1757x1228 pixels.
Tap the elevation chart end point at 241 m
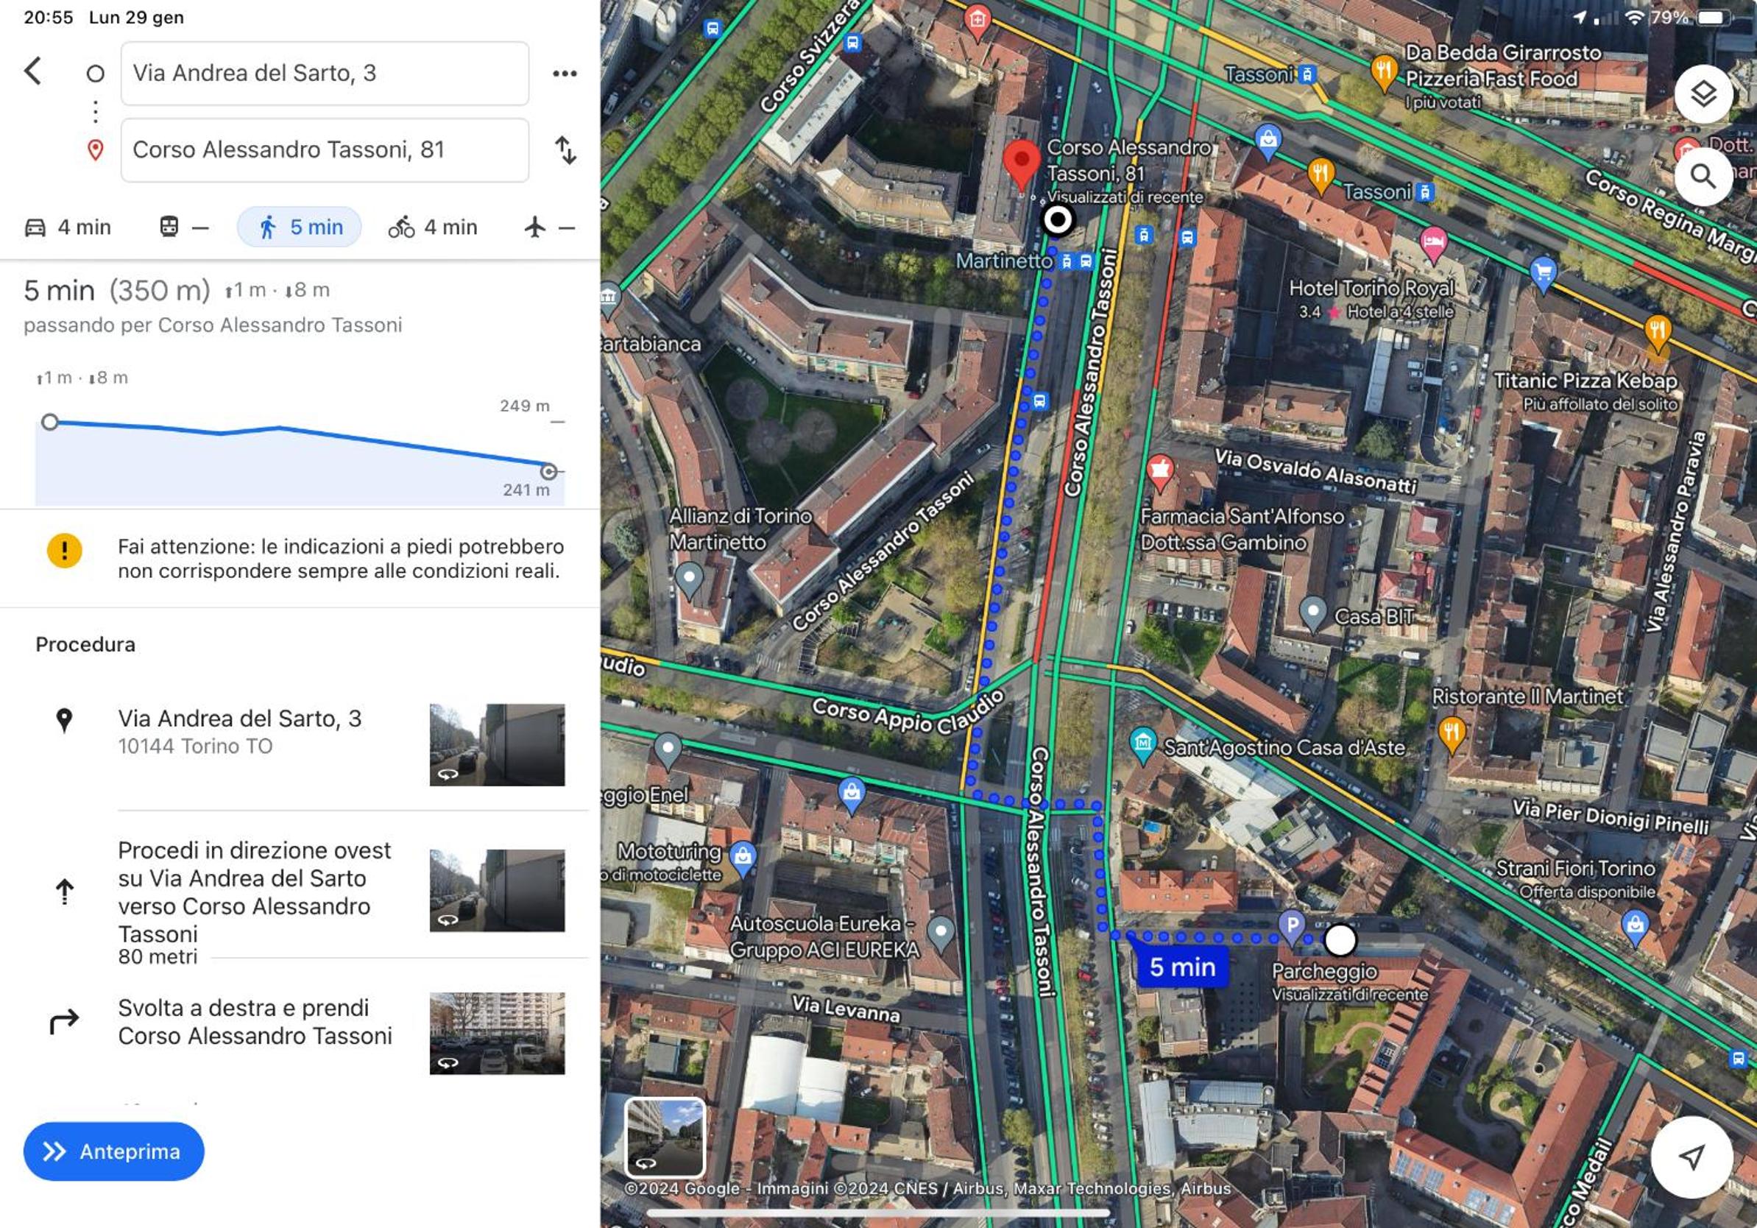[x=548, y=471]
